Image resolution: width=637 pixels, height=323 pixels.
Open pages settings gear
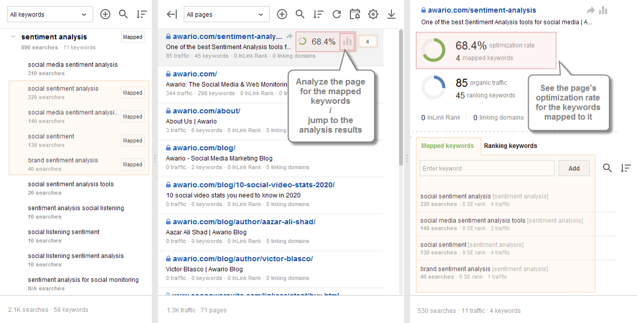(x=373, y=14)
